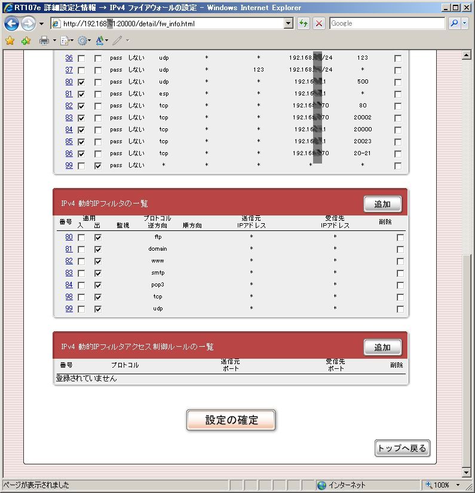Click the Print icon
This screenshot has height=493, width=475.
pyautogui.click(x=44, y=41)
